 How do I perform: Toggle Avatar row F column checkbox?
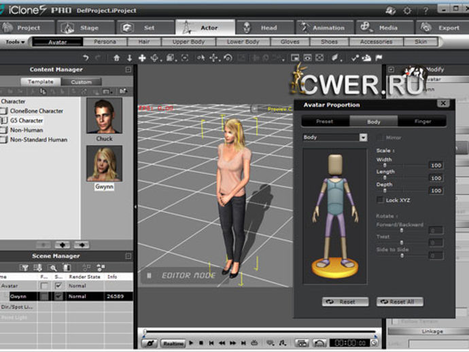click(x=44, y=286)
